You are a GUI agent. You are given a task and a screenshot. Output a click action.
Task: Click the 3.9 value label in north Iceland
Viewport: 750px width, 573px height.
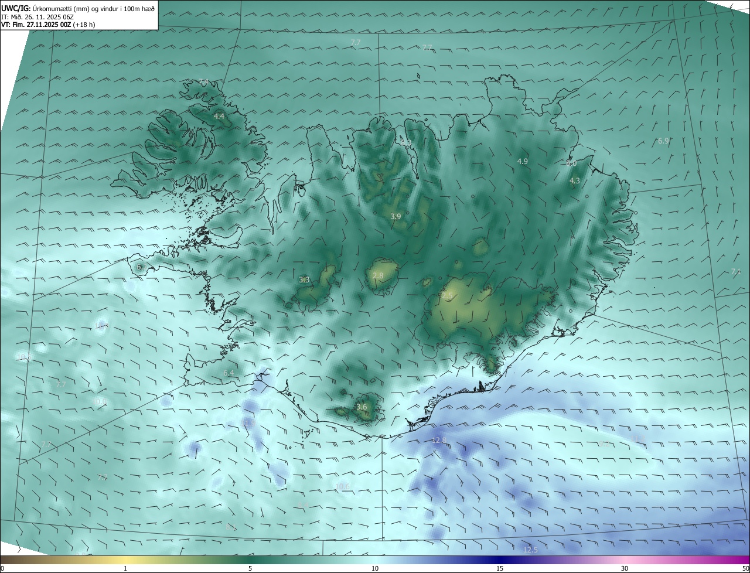(396, 216)
